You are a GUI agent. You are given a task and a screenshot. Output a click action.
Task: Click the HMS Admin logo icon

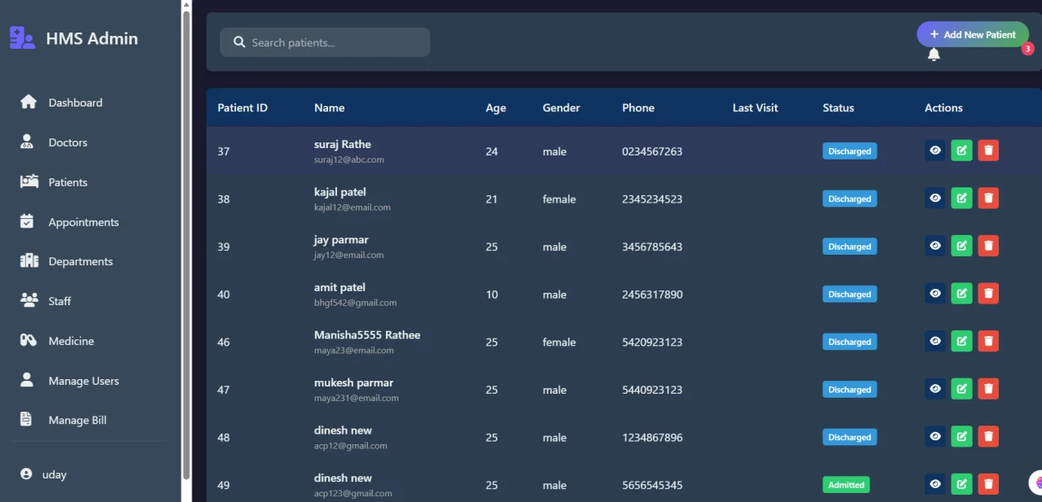[x=22, y=37]
